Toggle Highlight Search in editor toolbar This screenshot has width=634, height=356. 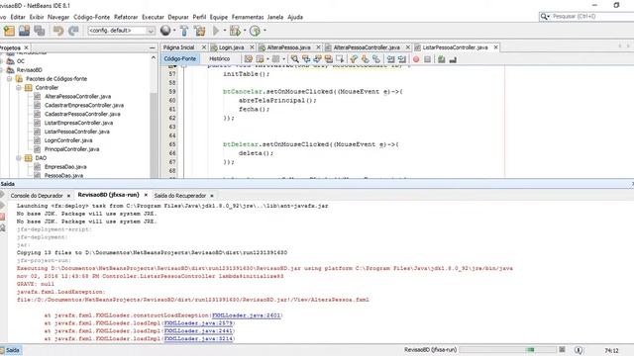[x=329, y=59]
